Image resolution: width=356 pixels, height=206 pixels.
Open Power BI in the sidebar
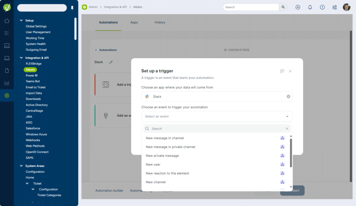(x=32, y=75)
